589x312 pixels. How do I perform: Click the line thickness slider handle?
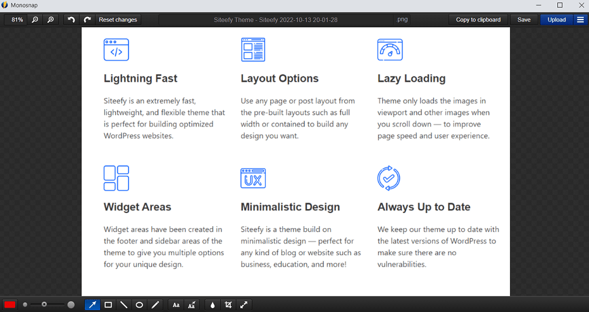click(44, 305)
